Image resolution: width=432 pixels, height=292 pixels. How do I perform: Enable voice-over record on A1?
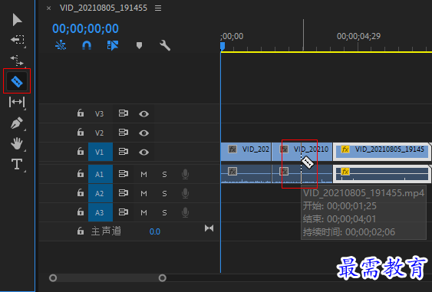pyautogui.click(x=185, y=174)
